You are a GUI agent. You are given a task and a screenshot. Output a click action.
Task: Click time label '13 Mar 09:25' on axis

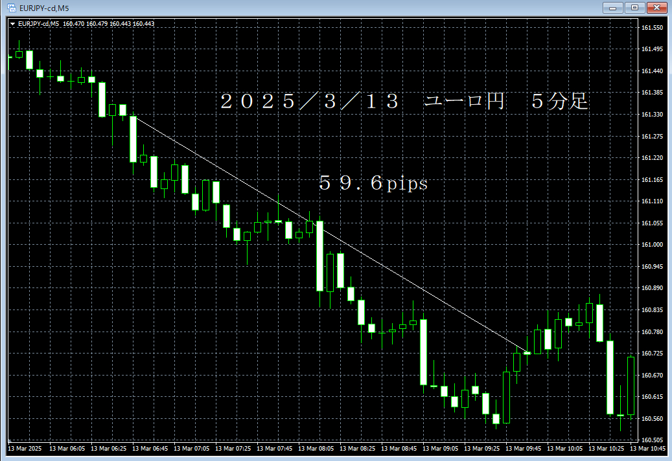tap(481, 449)
